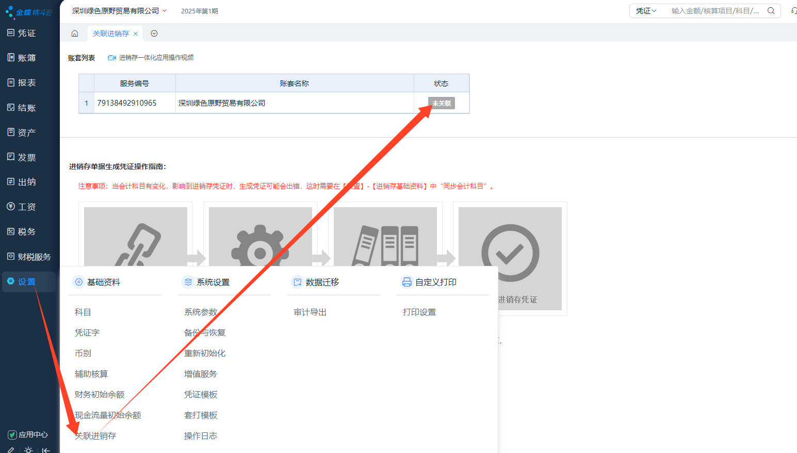Select 重新初始化 under 系统设置
Screen dimensions: 797x453
[x=205, y=354]
